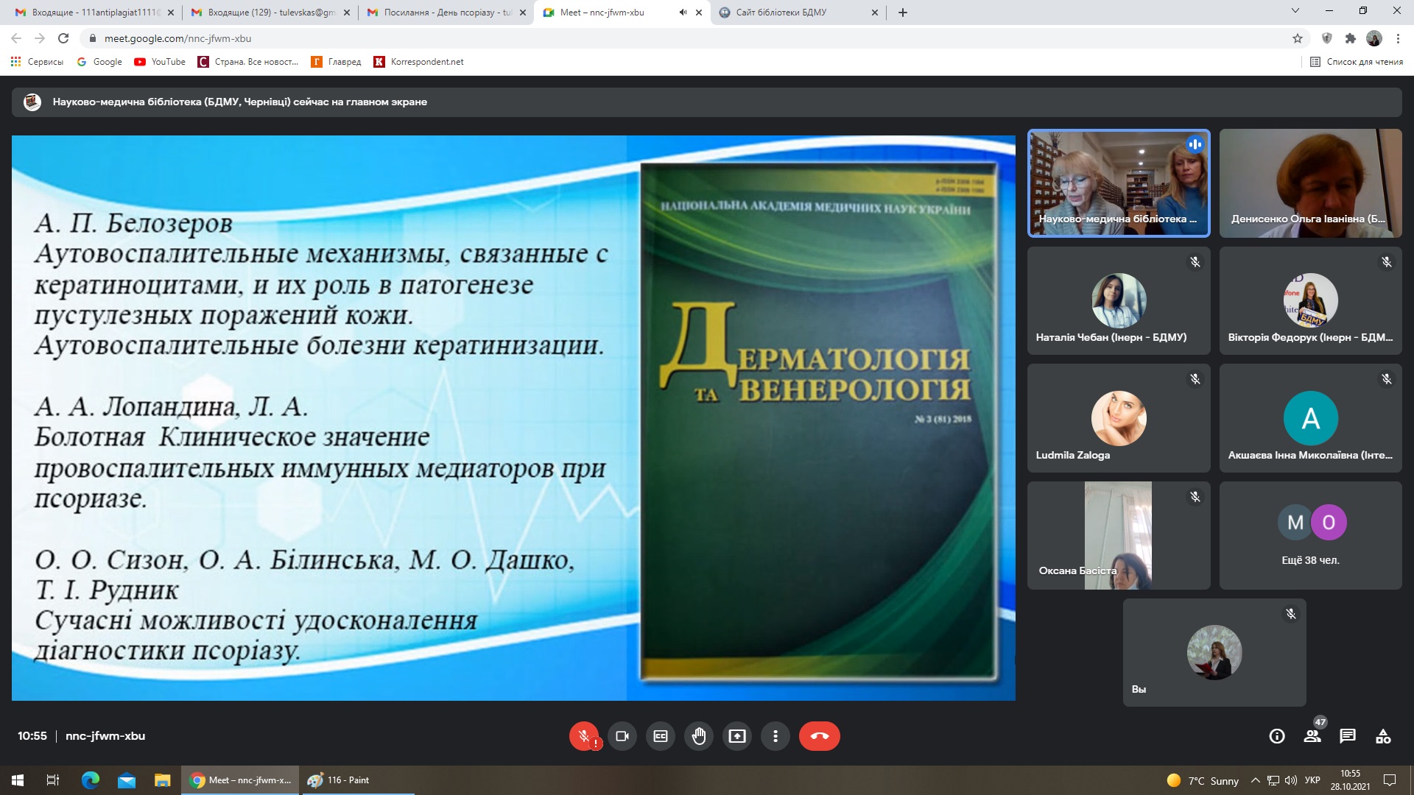
Task: Show participants list with 47 badge
Action: (x=1312, y=736)
